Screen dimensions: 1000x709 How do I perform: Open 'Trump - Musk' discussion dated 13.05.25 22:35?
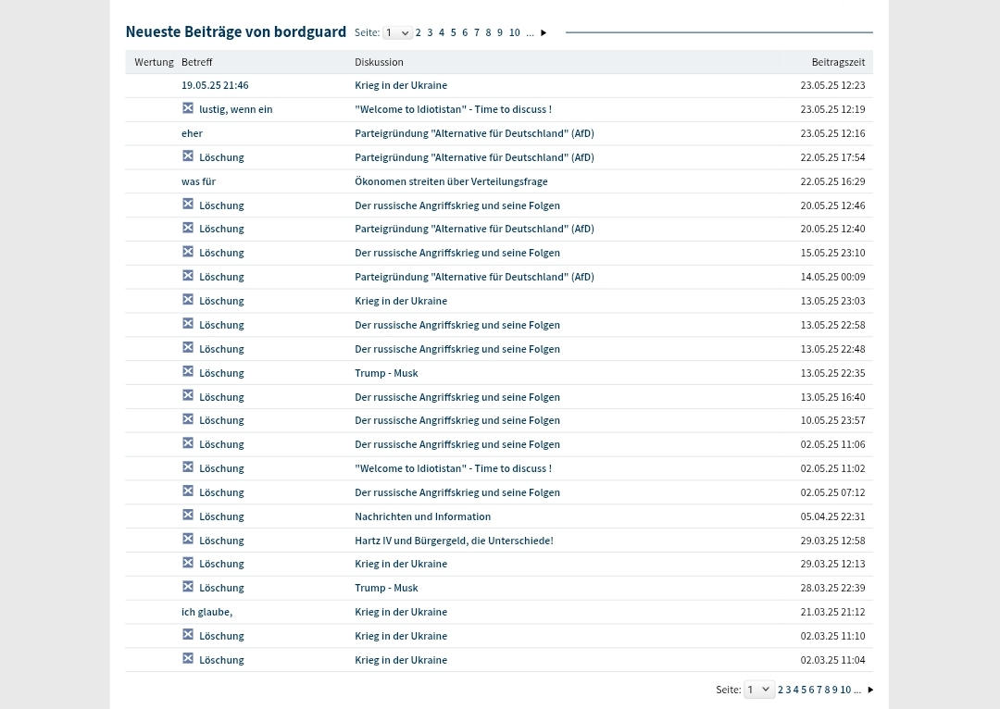coord(386,373)
